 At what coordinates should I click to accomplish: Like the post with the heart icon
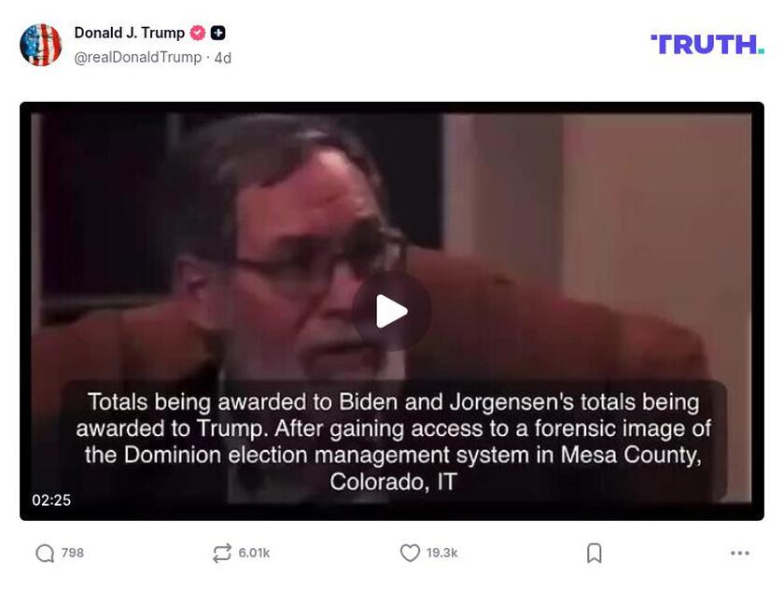click(x=410, y=553)
